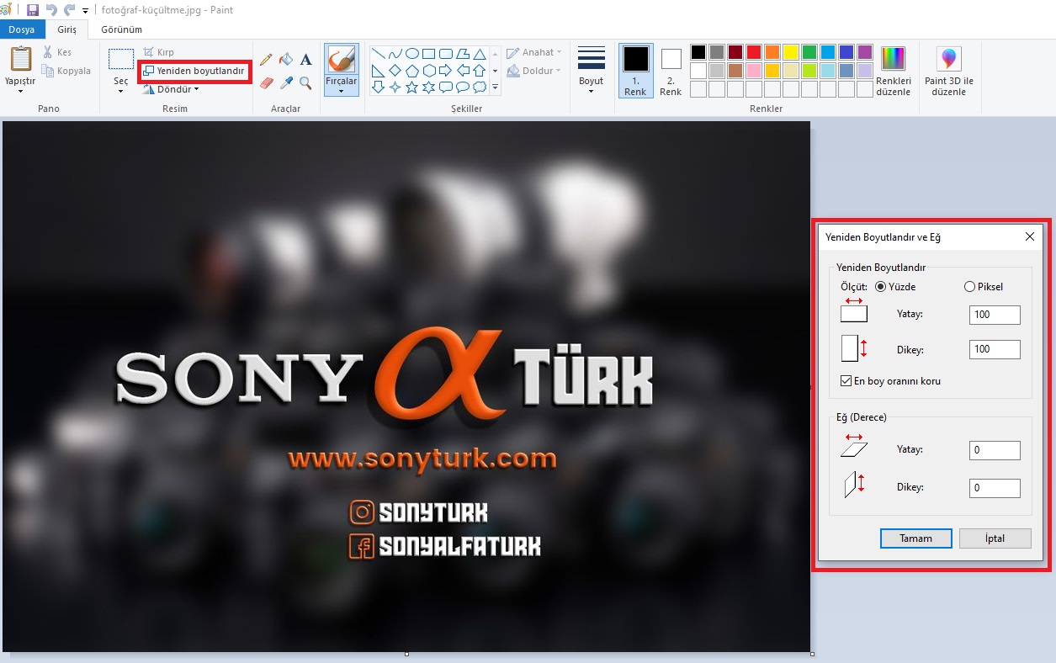
Task: Select the 2. Renk color box
Action: click(671, 70)
